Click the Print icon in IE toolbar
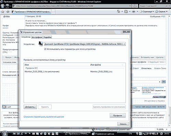Screen dimensions: 171x136 click(134, 12)
